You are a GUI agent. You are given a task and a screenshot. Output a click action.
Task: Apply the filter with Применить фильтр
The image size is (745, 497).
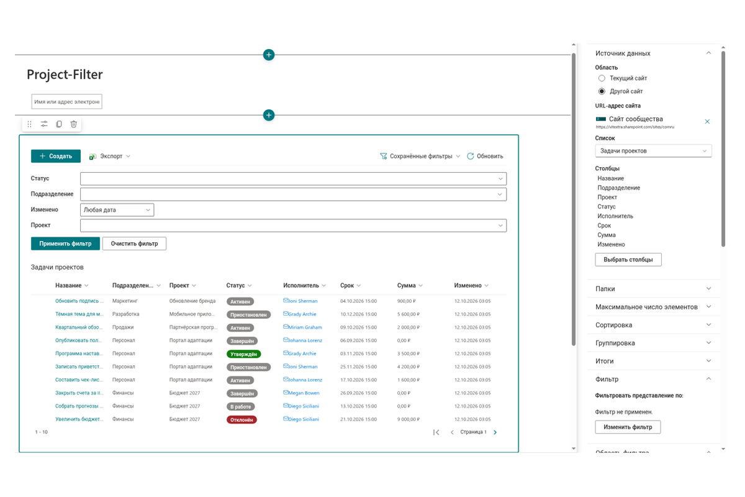[x=65, y=244]
